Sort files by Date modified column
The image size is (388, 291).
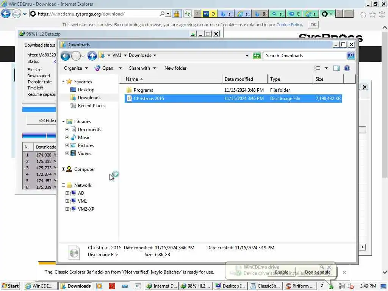pos(245,79)
